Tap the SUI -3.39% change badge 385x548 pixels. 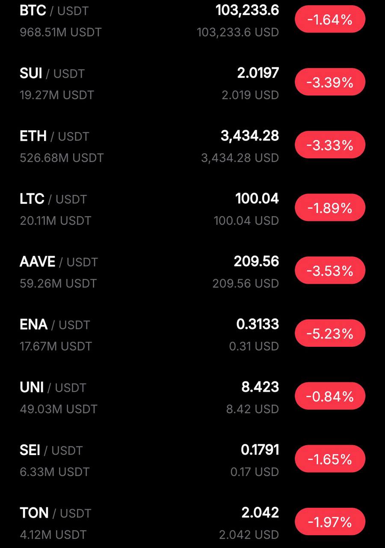coord(330,82)
